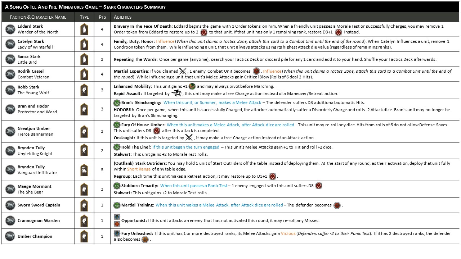Select the condition token after 'also becomes' in Umber Champion

pyautogui.click(x=145, y=239)
